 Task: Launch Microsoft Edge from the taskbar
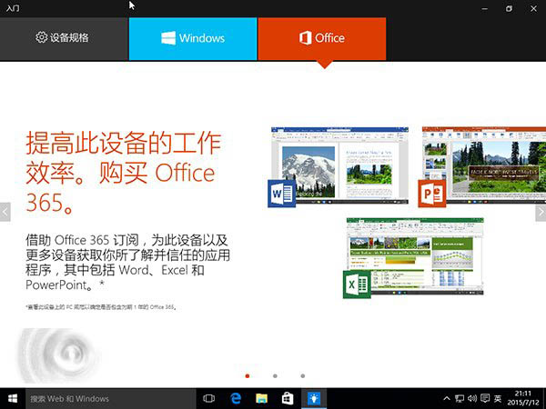[236, 399]
